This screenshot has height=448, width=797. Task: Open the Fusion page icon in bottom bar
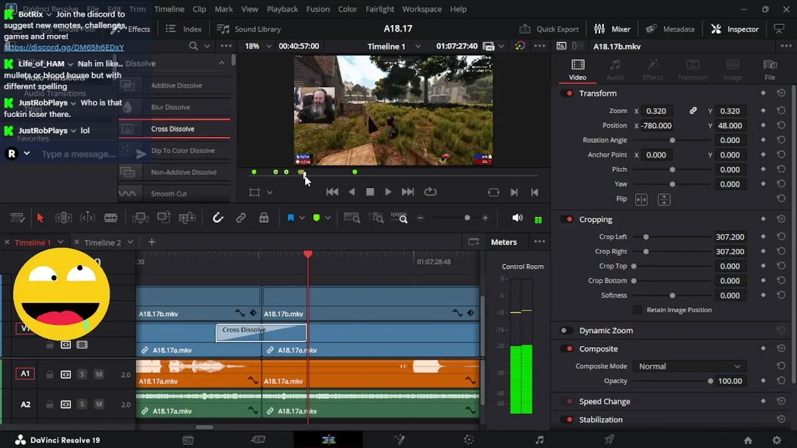(x=399, y=440)
